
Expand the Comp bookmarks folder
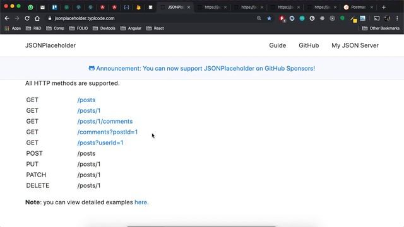[x=55, y=28]
